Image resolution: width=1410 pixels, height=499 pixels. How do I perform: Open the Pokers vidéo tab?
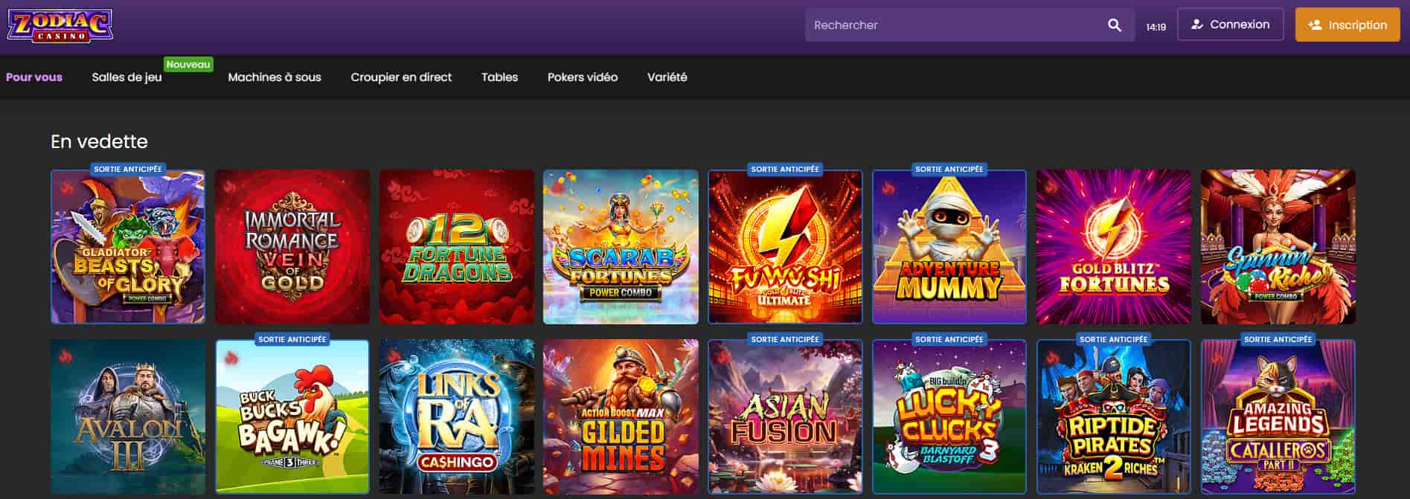coord(583,77)
